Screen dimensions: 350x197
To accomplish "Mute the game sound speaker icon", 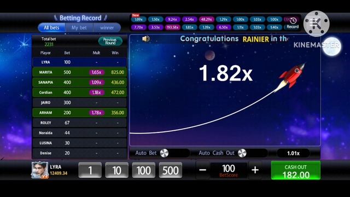I will 146,39.
